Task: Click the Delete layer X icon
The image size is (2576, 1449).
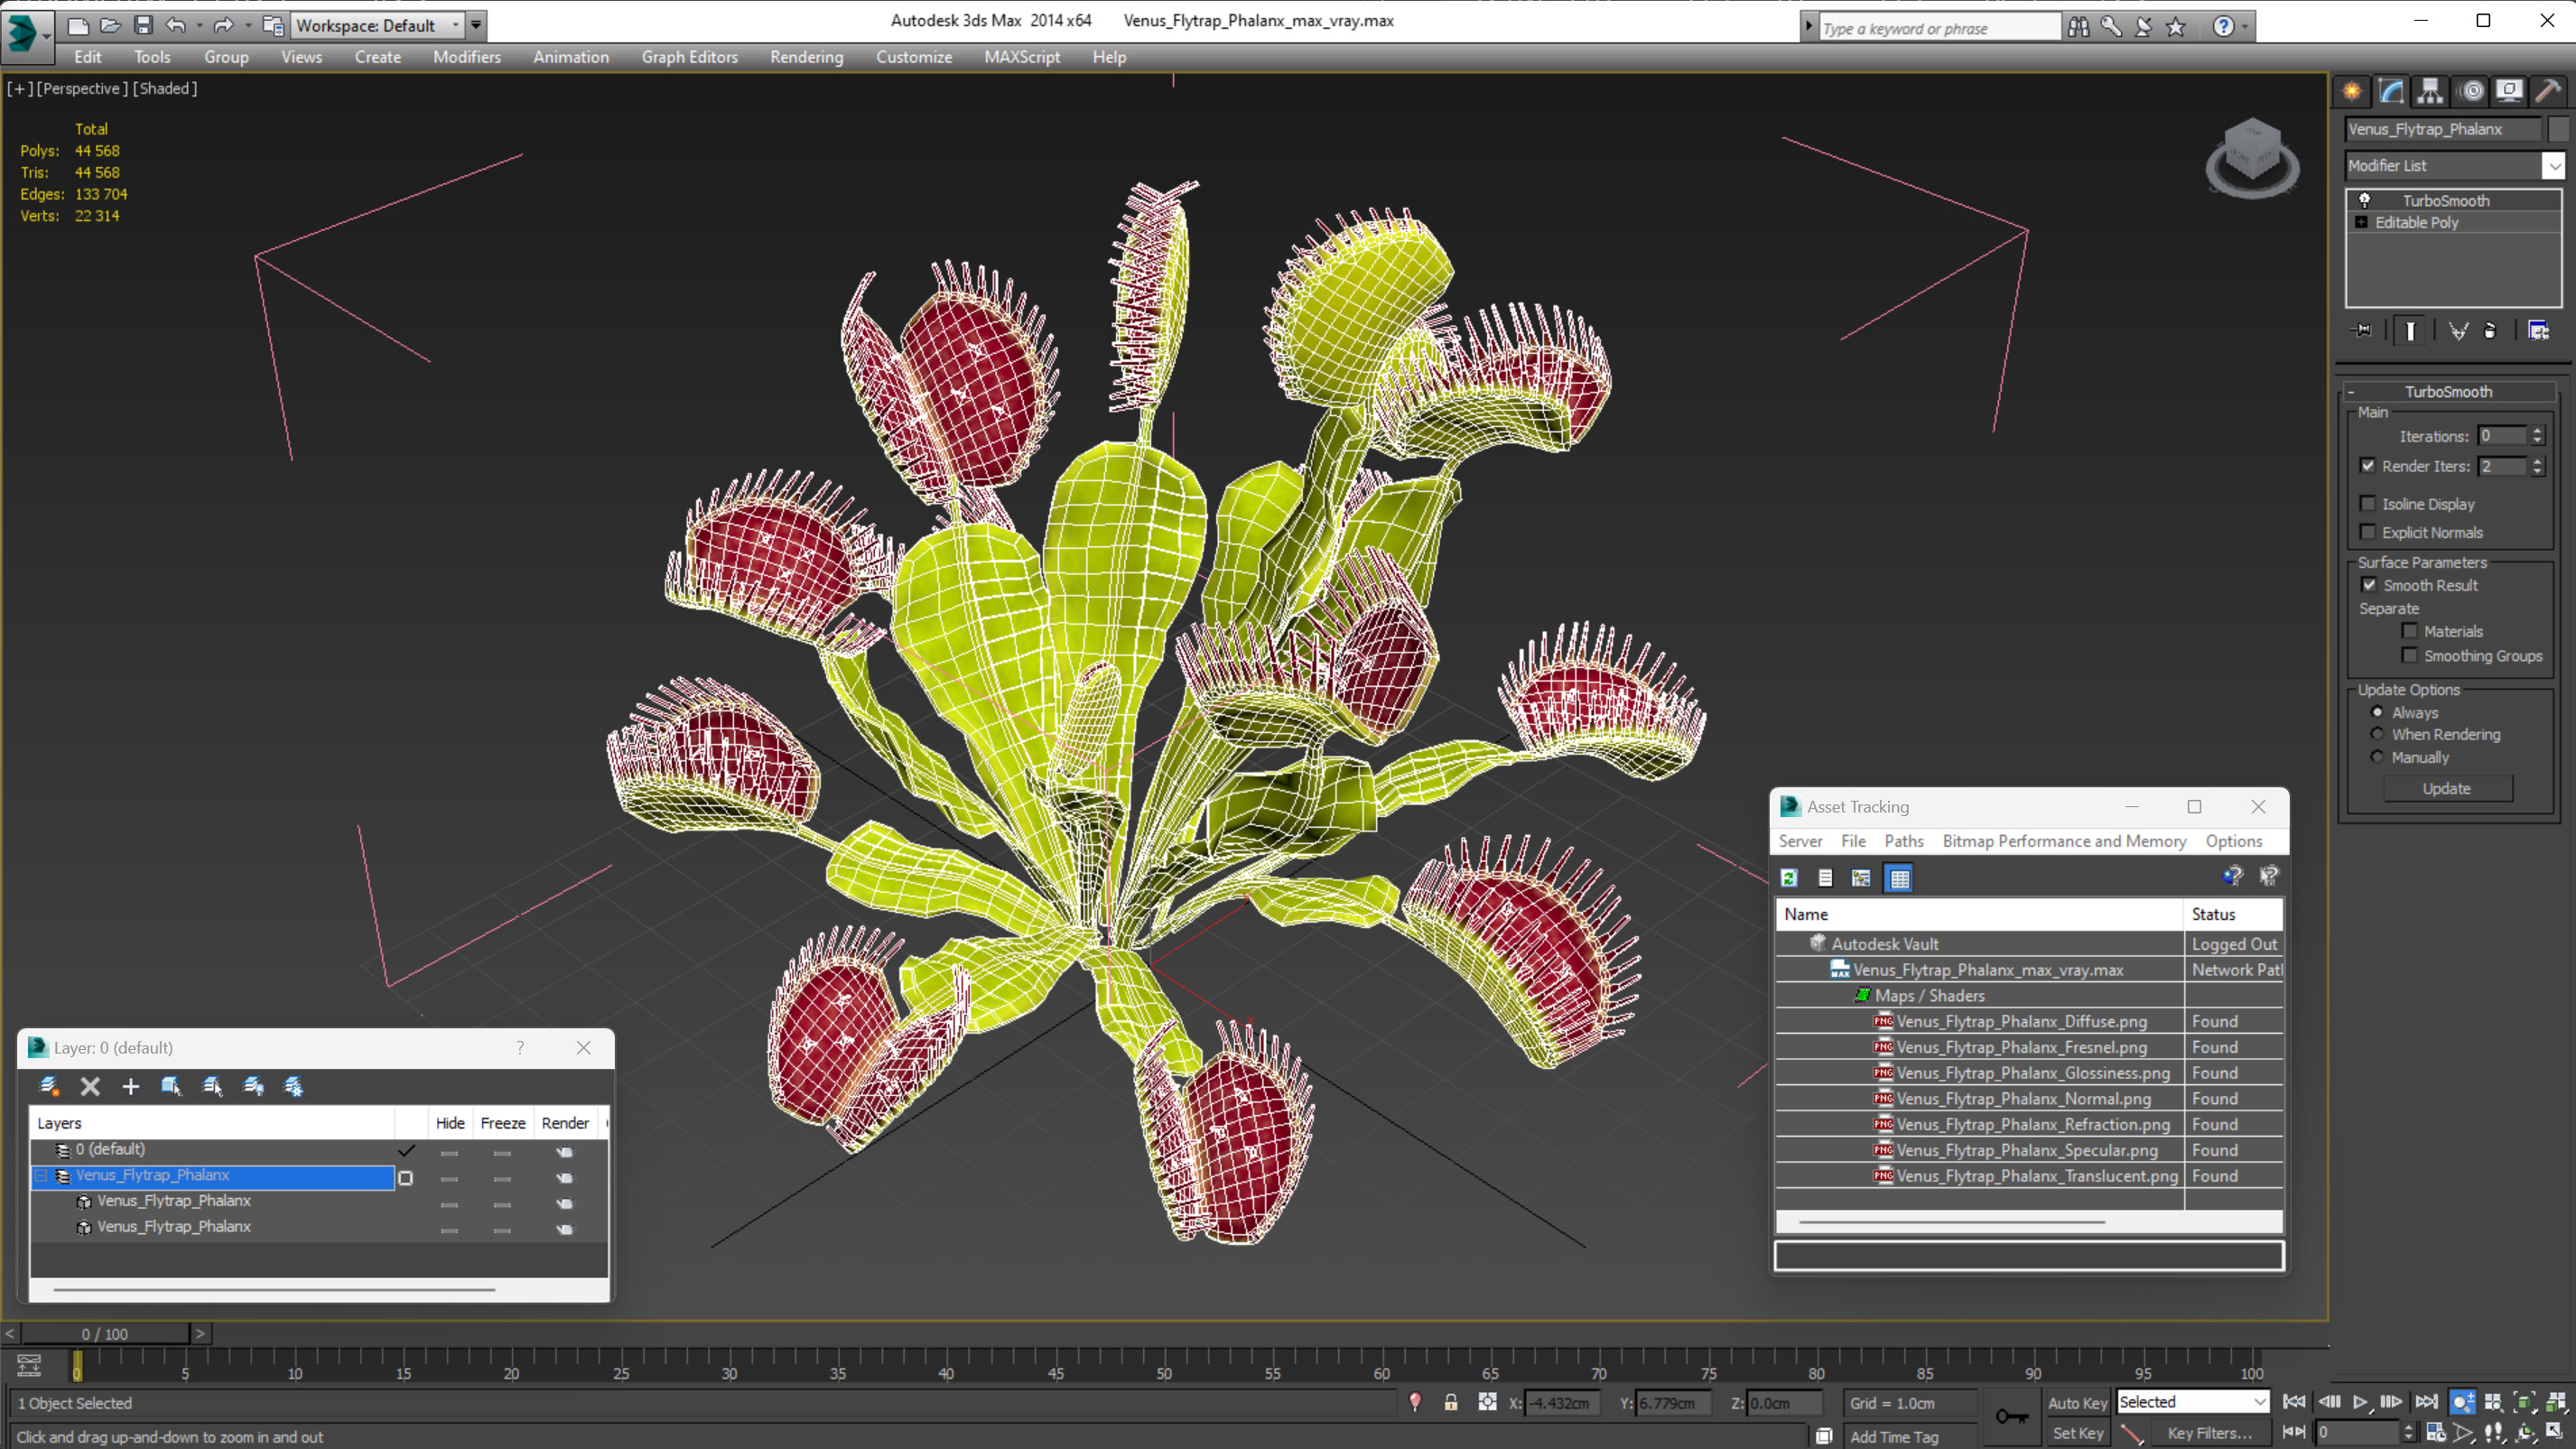Action: [x=90, y=1086]
